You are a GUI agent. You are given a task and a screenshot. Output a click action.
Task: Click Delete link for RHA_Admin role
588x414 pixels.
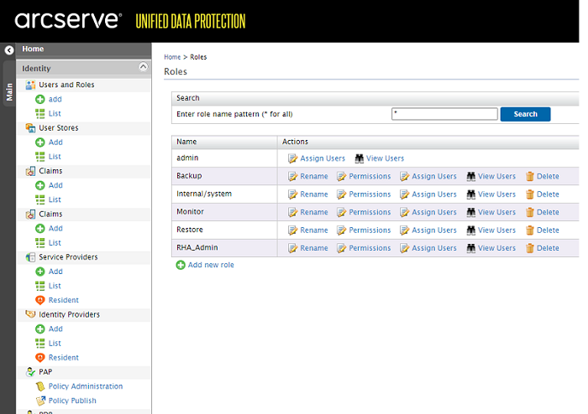(x=548, y=248)
